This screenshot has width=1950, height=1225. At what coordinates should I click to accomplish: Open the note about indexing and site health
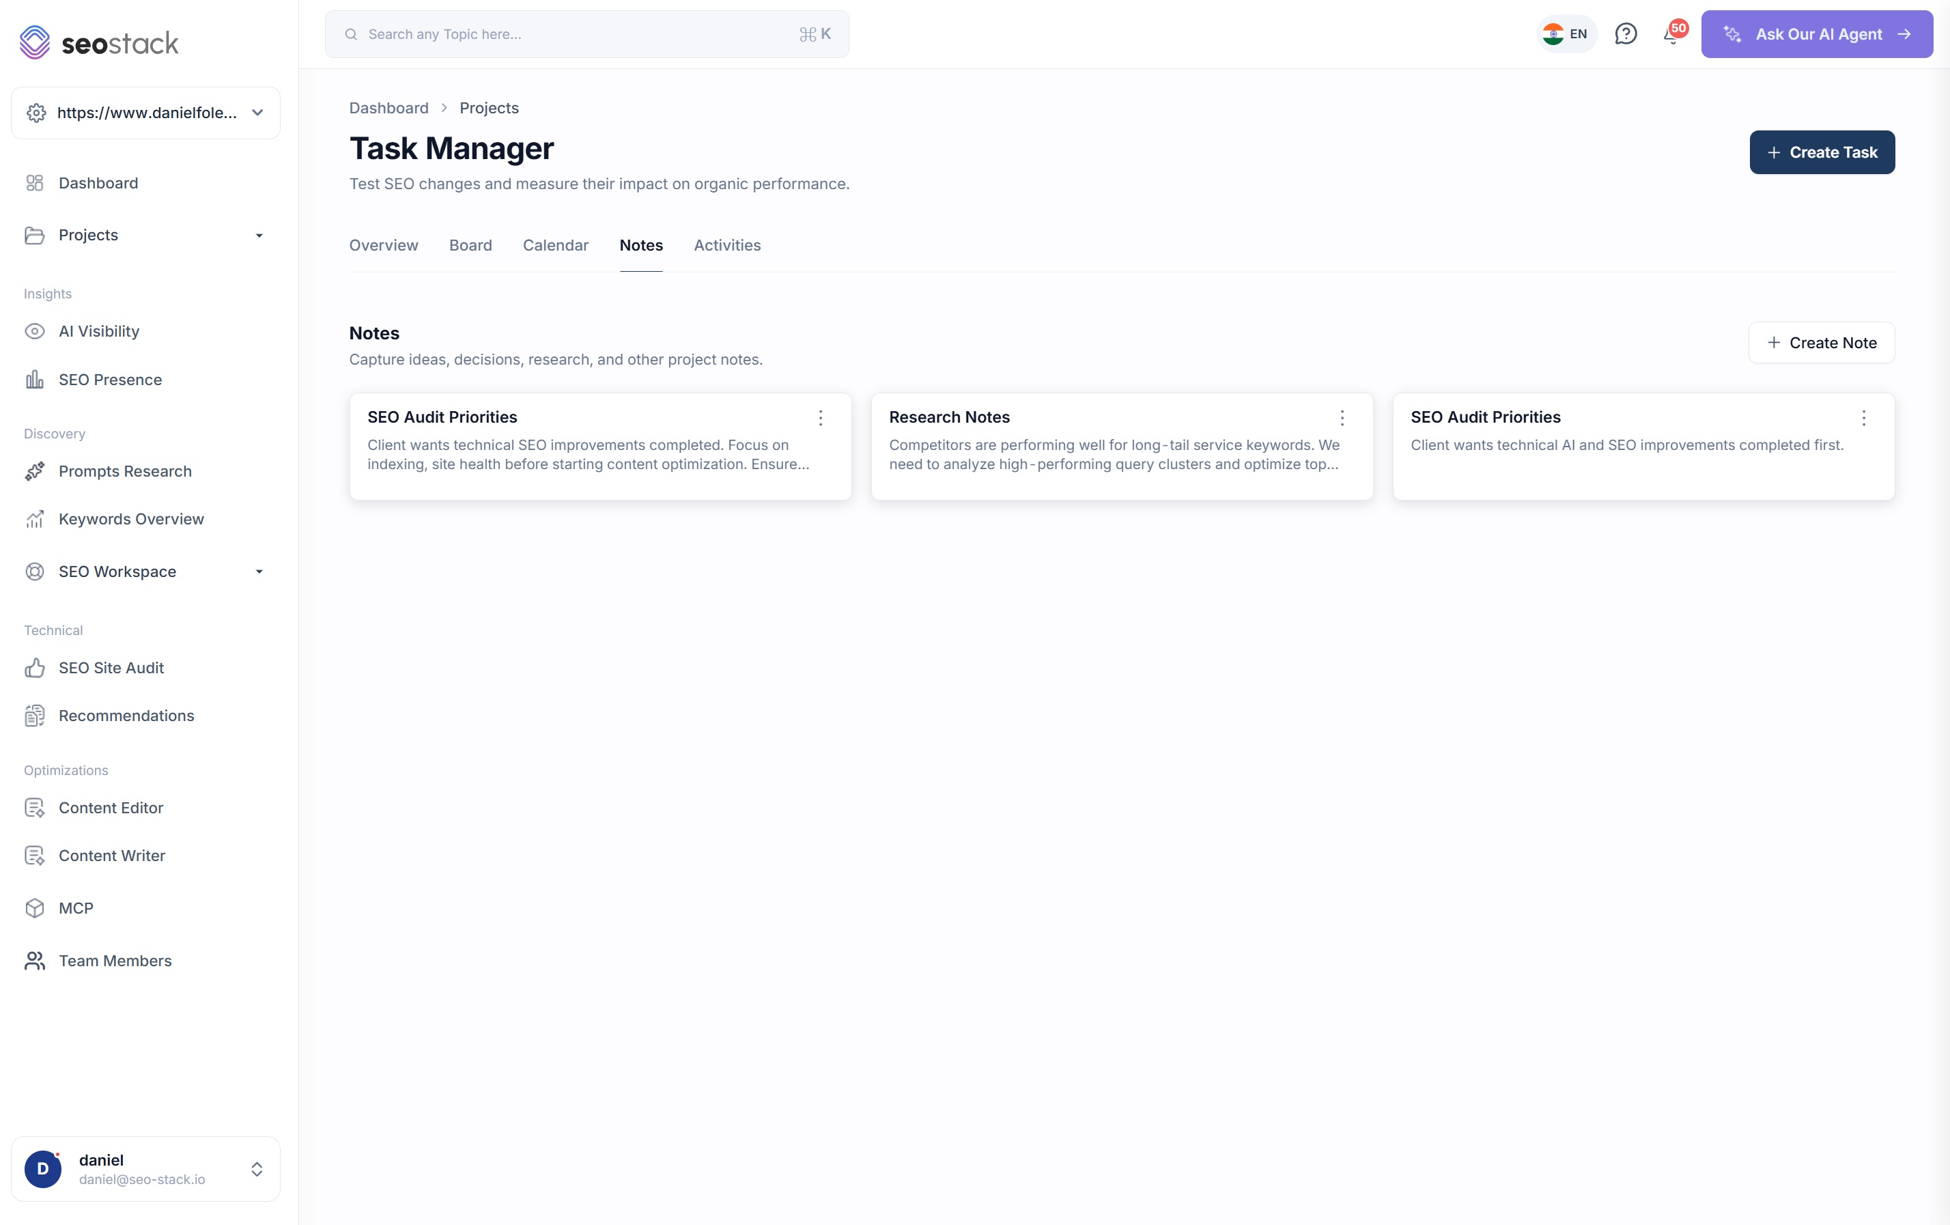[x=600, y=446]
